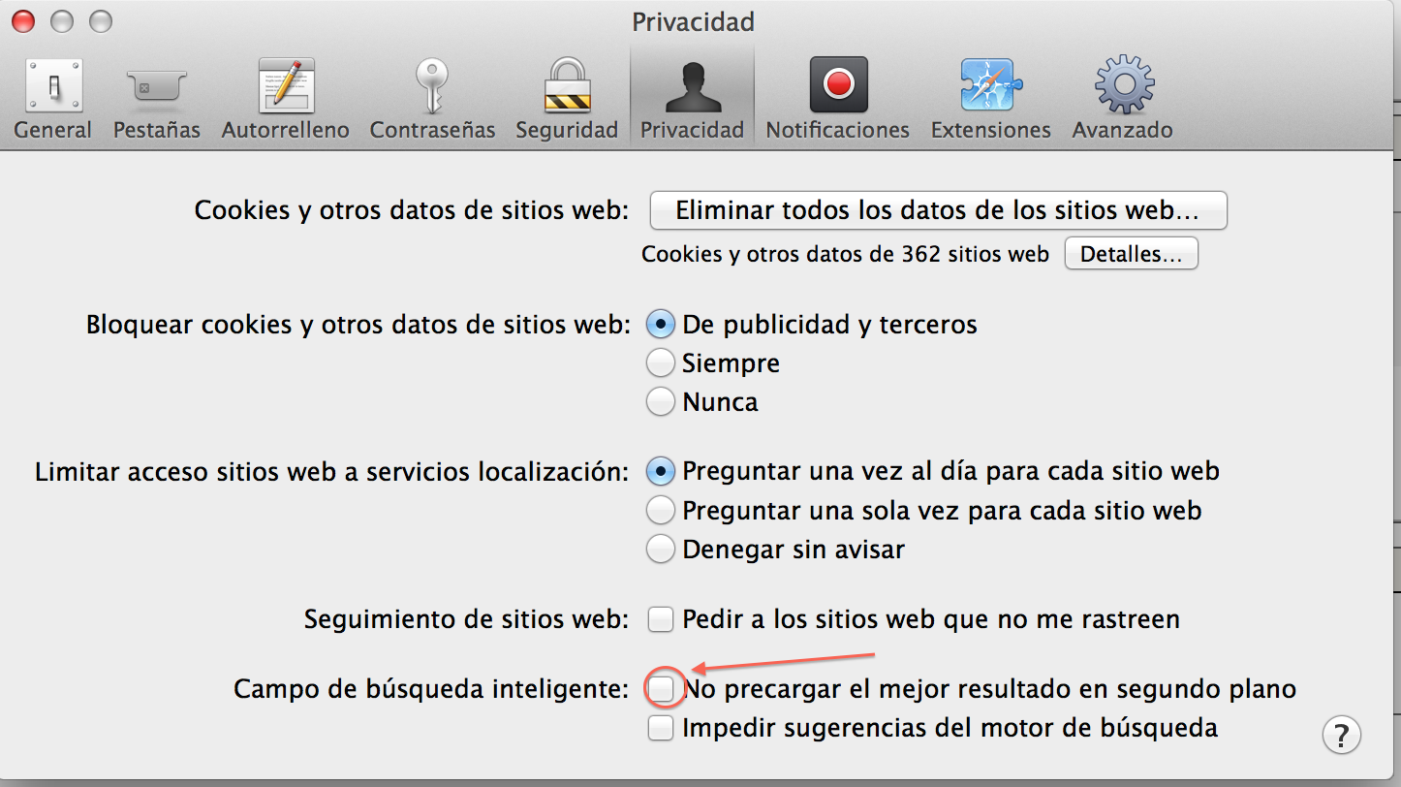The height and width of the screenshot is (787, 1401).
Task: Choose 'Nunca' cookie blocking option
Action: coord(660,401)
